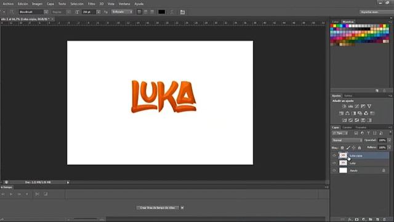Open the Capa menu
Image resolution: width=394 pixels, height=222 pixels.
tap(50, 4)
